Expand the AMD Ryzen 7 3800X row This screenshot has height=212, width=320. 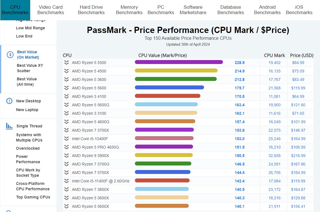tap(66, 189)
